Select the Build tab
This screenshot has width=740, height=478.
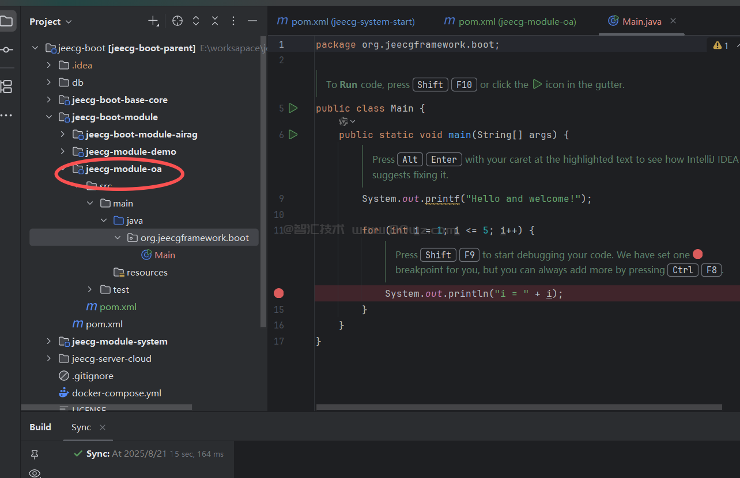[40, 427]
